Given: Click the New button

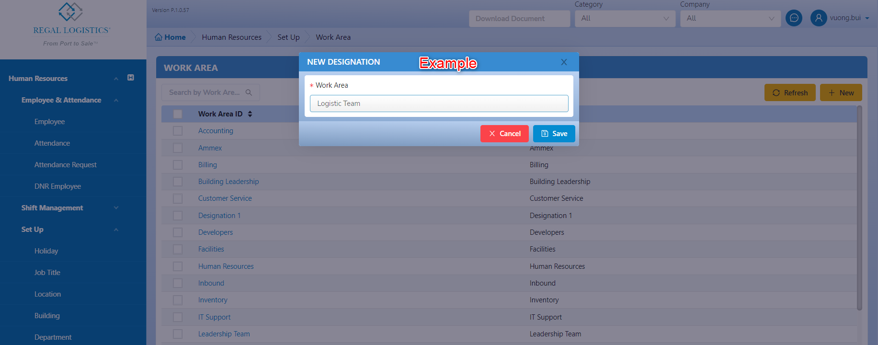Looking at the screenshot, I should click(841, 92).
